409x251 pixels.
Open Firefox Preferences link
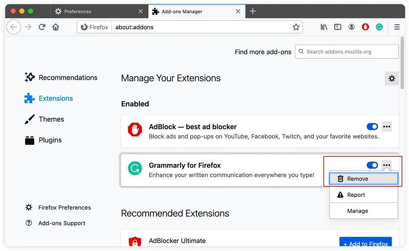(x=58, y=208)
